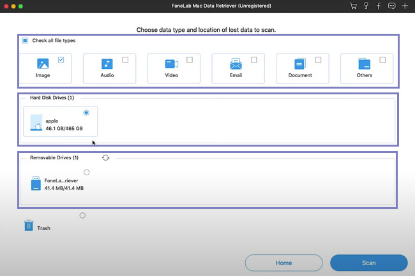
Task: Click the green fullscreen window button
Action: (x=20, y=6)
